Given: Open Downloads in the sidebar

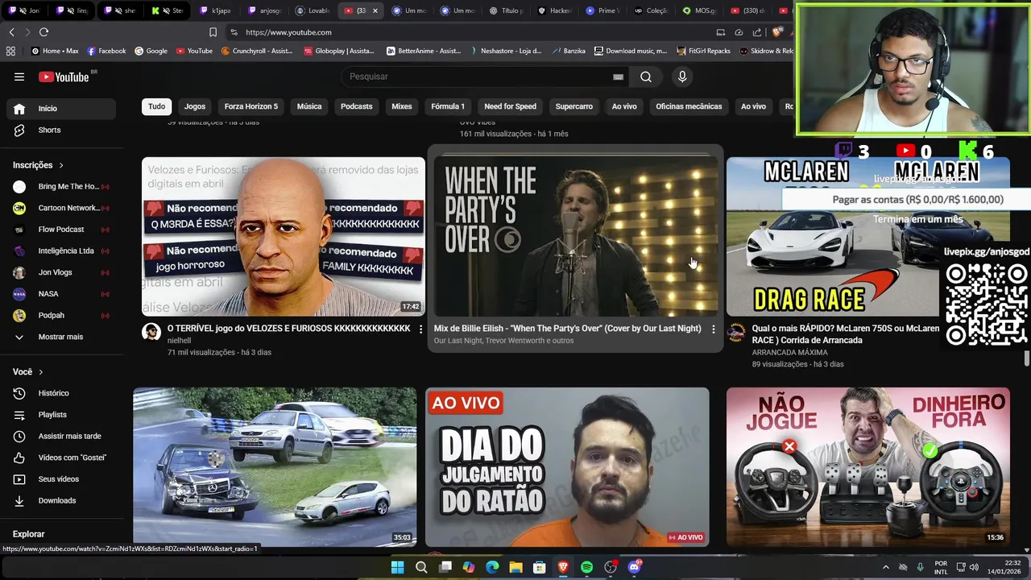Looking at the screenshot, I should pos(61,500).
